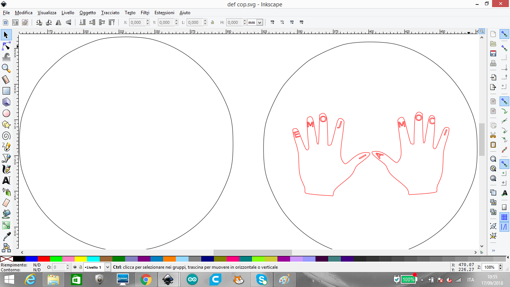The height and width of the screenshot is (287, 510).
Task: Toggle snapping to text baselines
Action: coord(504,193)
